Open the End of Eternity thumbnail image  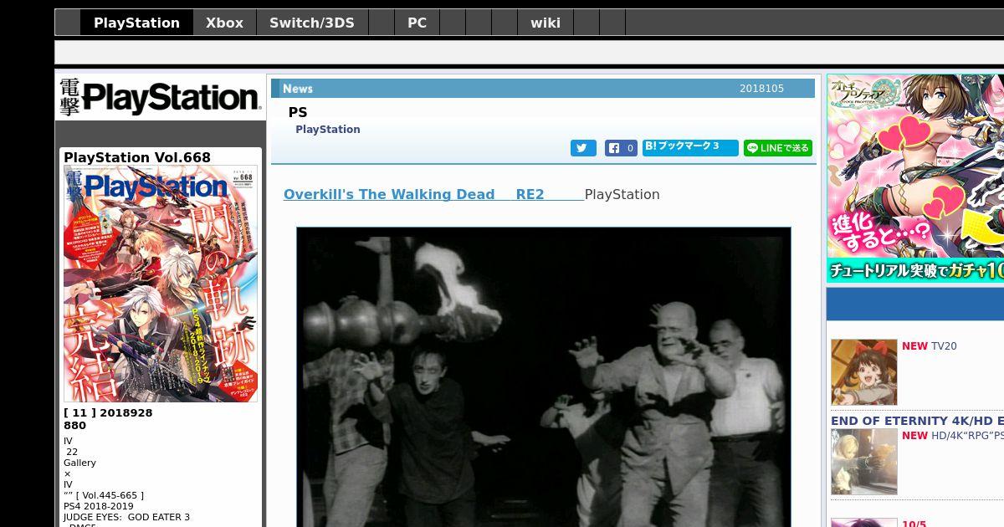[863, 462]
